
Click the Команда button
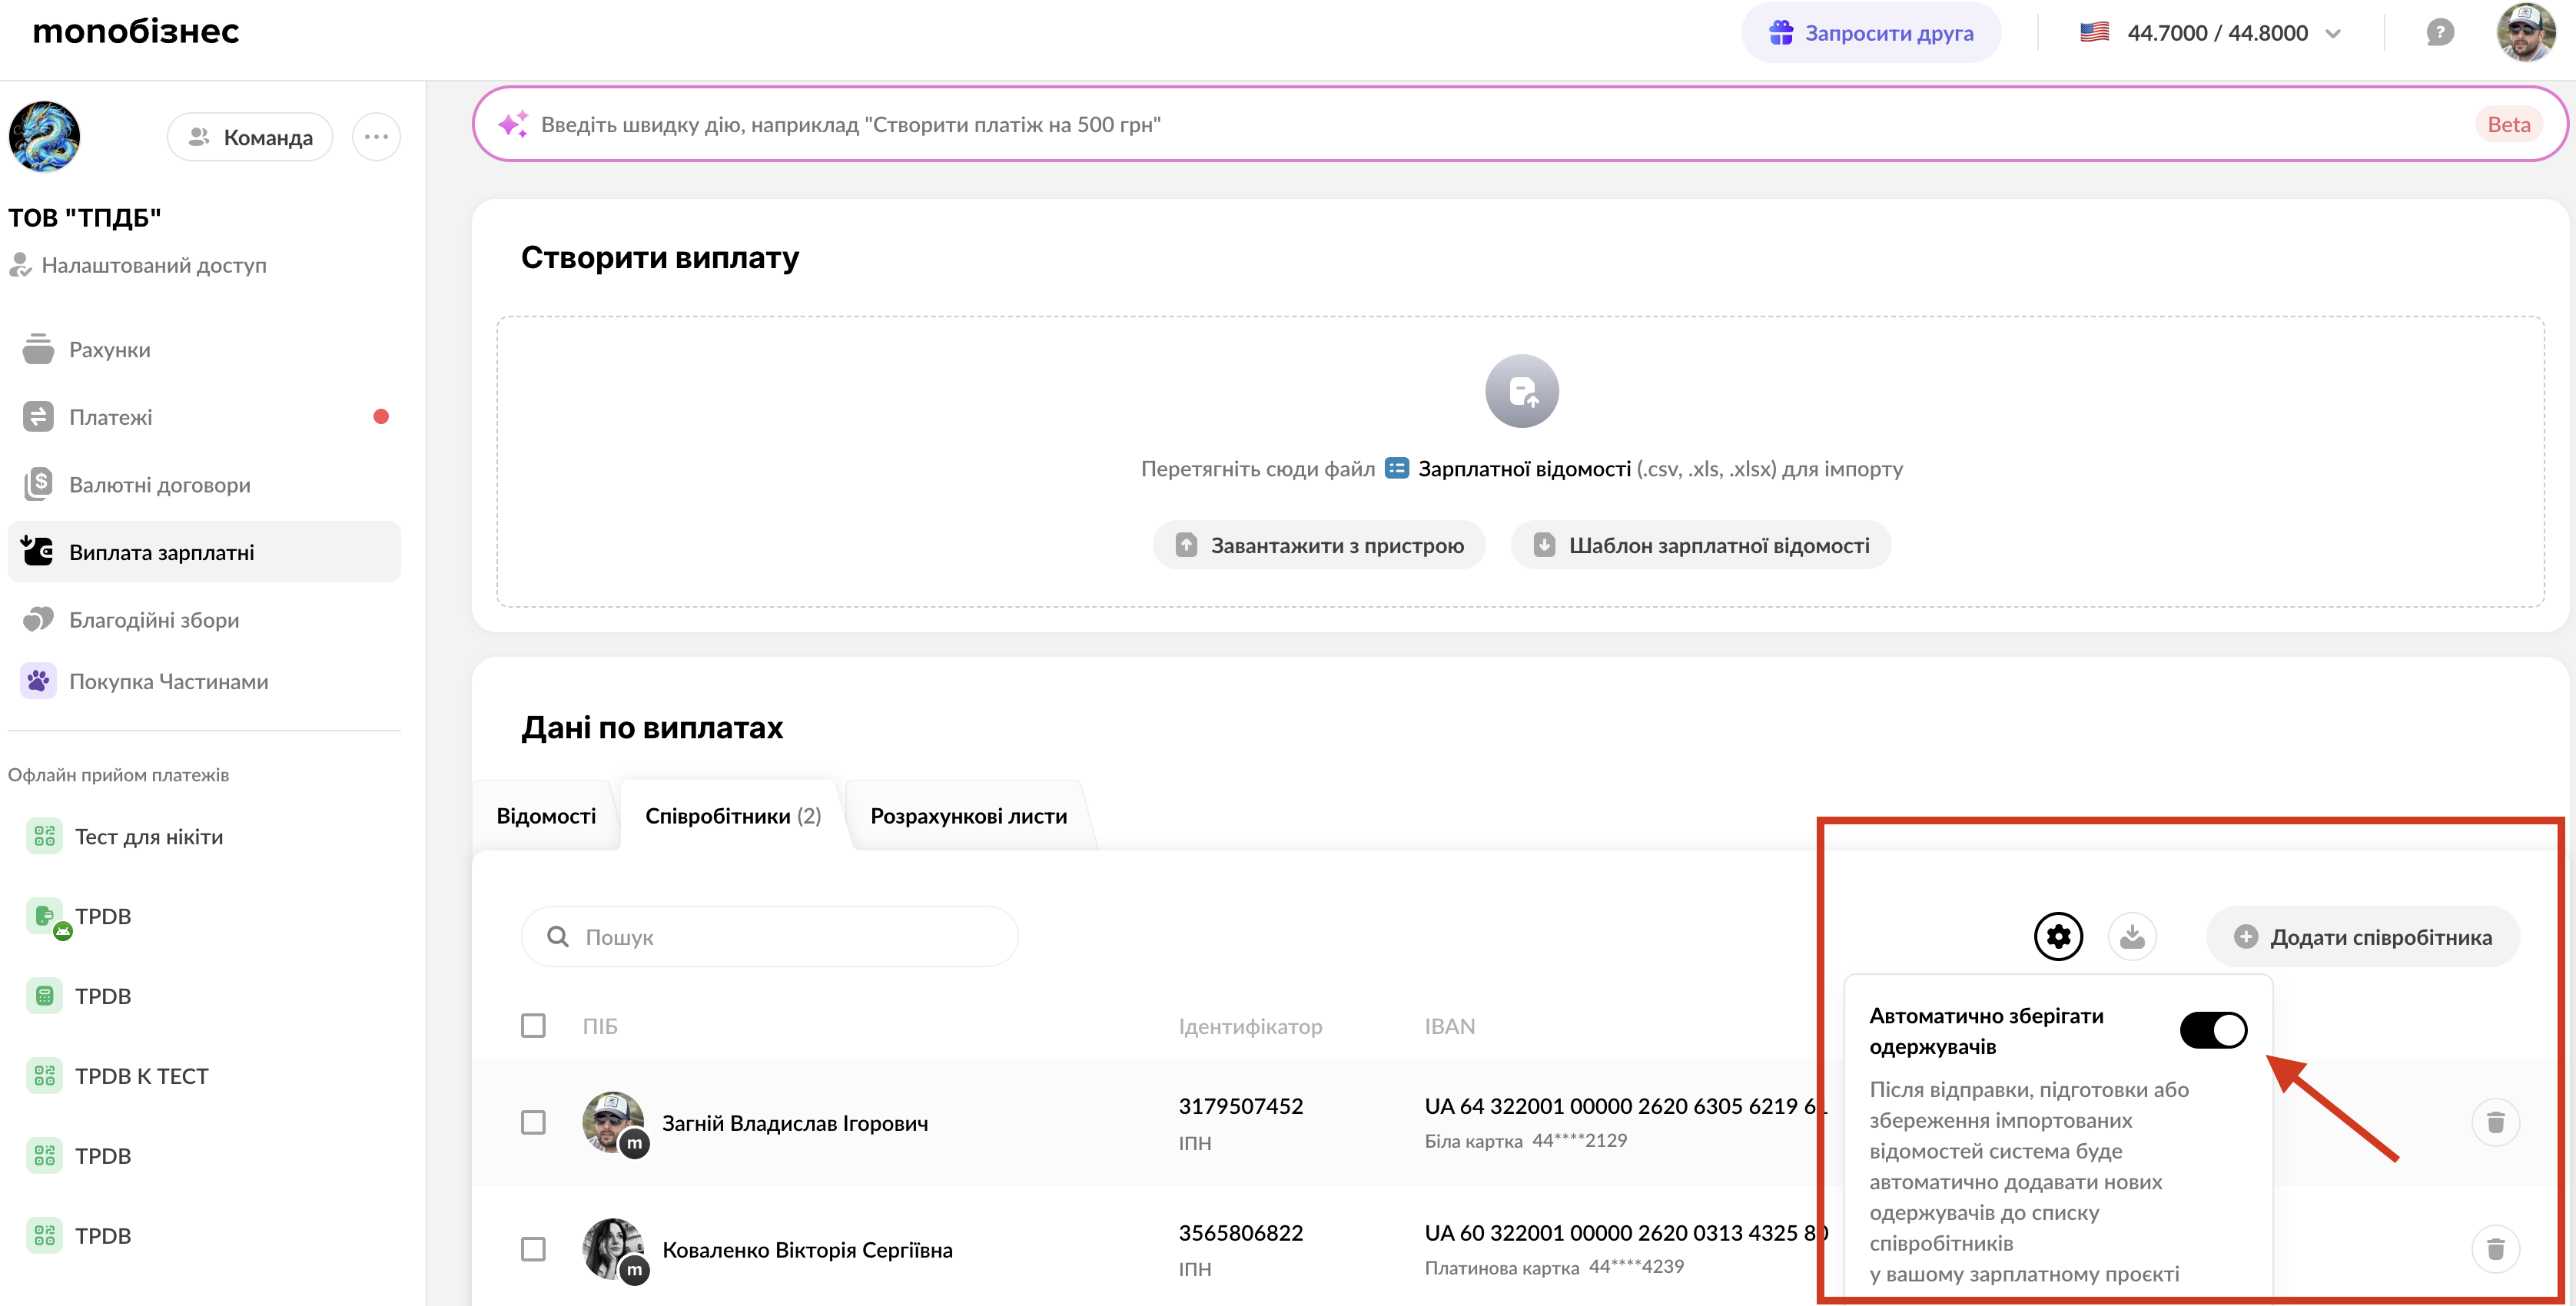tap(250, 137)
